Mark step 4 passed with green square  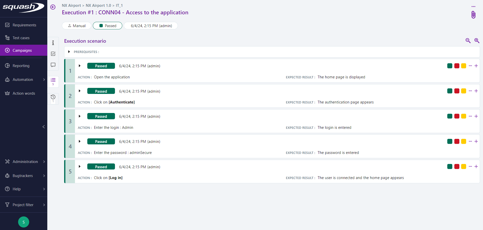point(450,141)
